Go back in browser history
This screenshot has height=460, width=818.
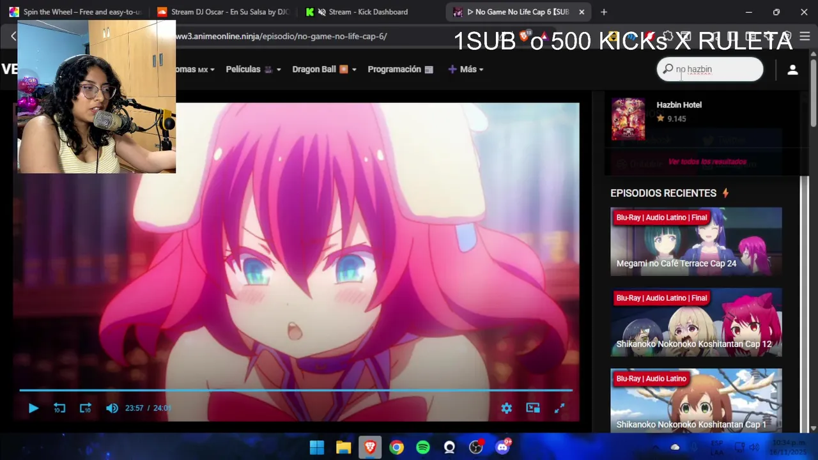coord(13,36)
